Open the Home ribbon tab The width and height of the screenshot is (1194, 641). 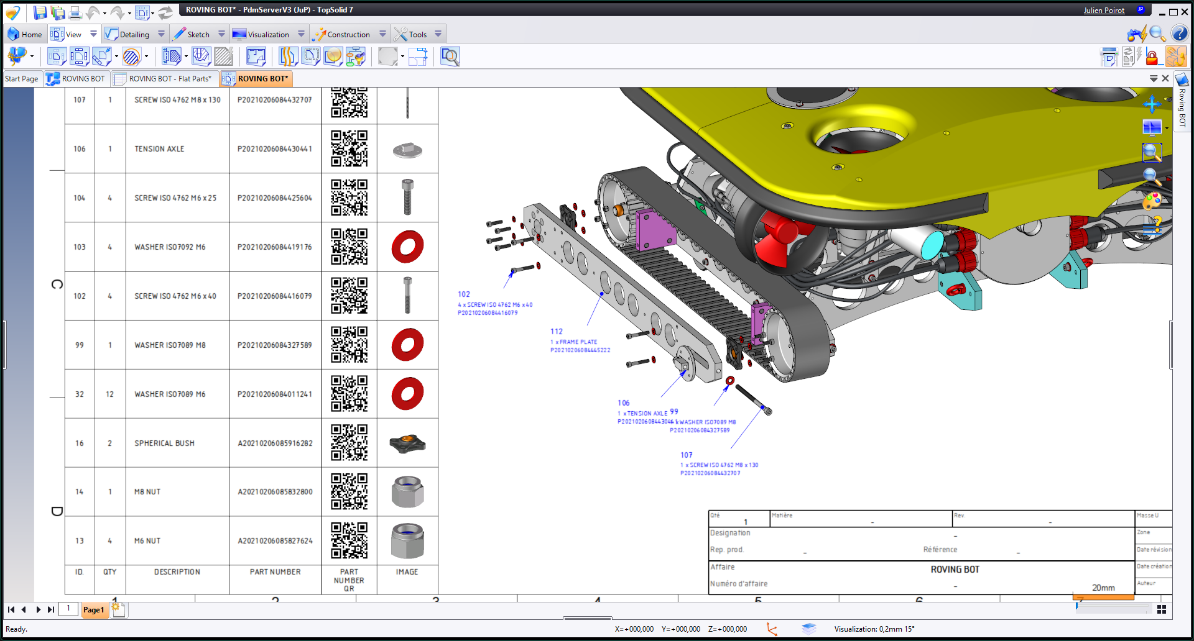pyautogui.click(x=25, y=34)
